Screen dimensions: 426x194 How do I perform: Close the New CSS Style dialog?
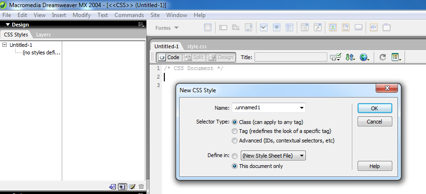tap(387, 88)
